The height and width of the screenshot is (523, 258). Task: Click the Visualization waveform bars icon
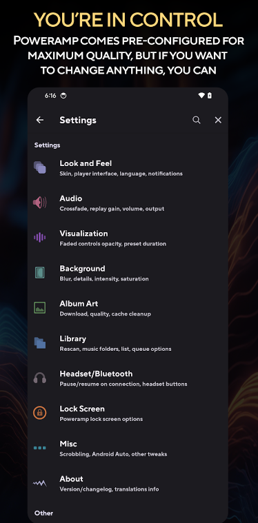pyautogui.click(x=40, y=238)
